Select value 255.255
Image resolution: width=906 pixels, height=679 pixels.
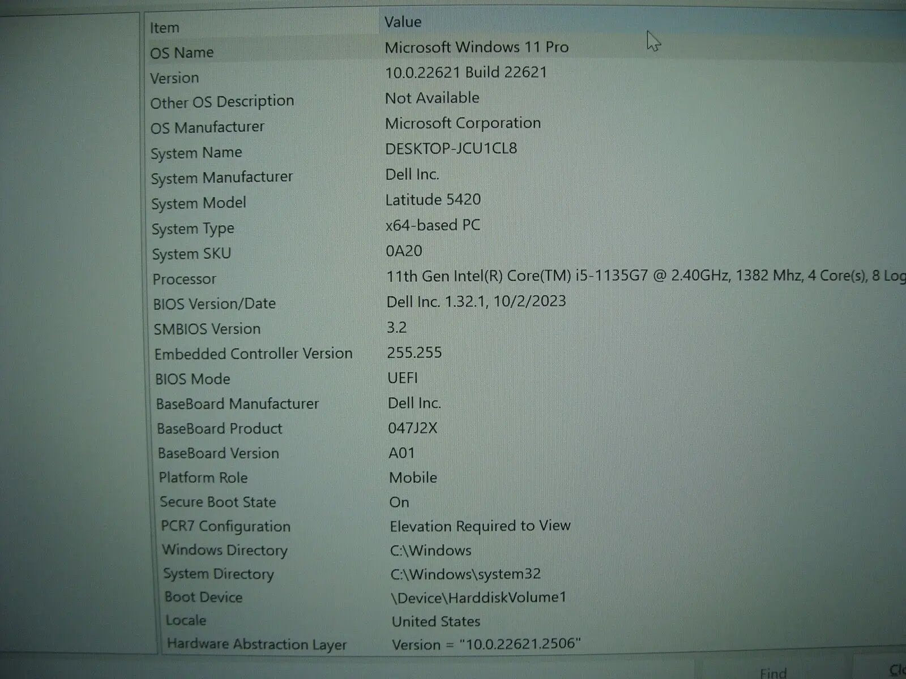tap(414, 353)
